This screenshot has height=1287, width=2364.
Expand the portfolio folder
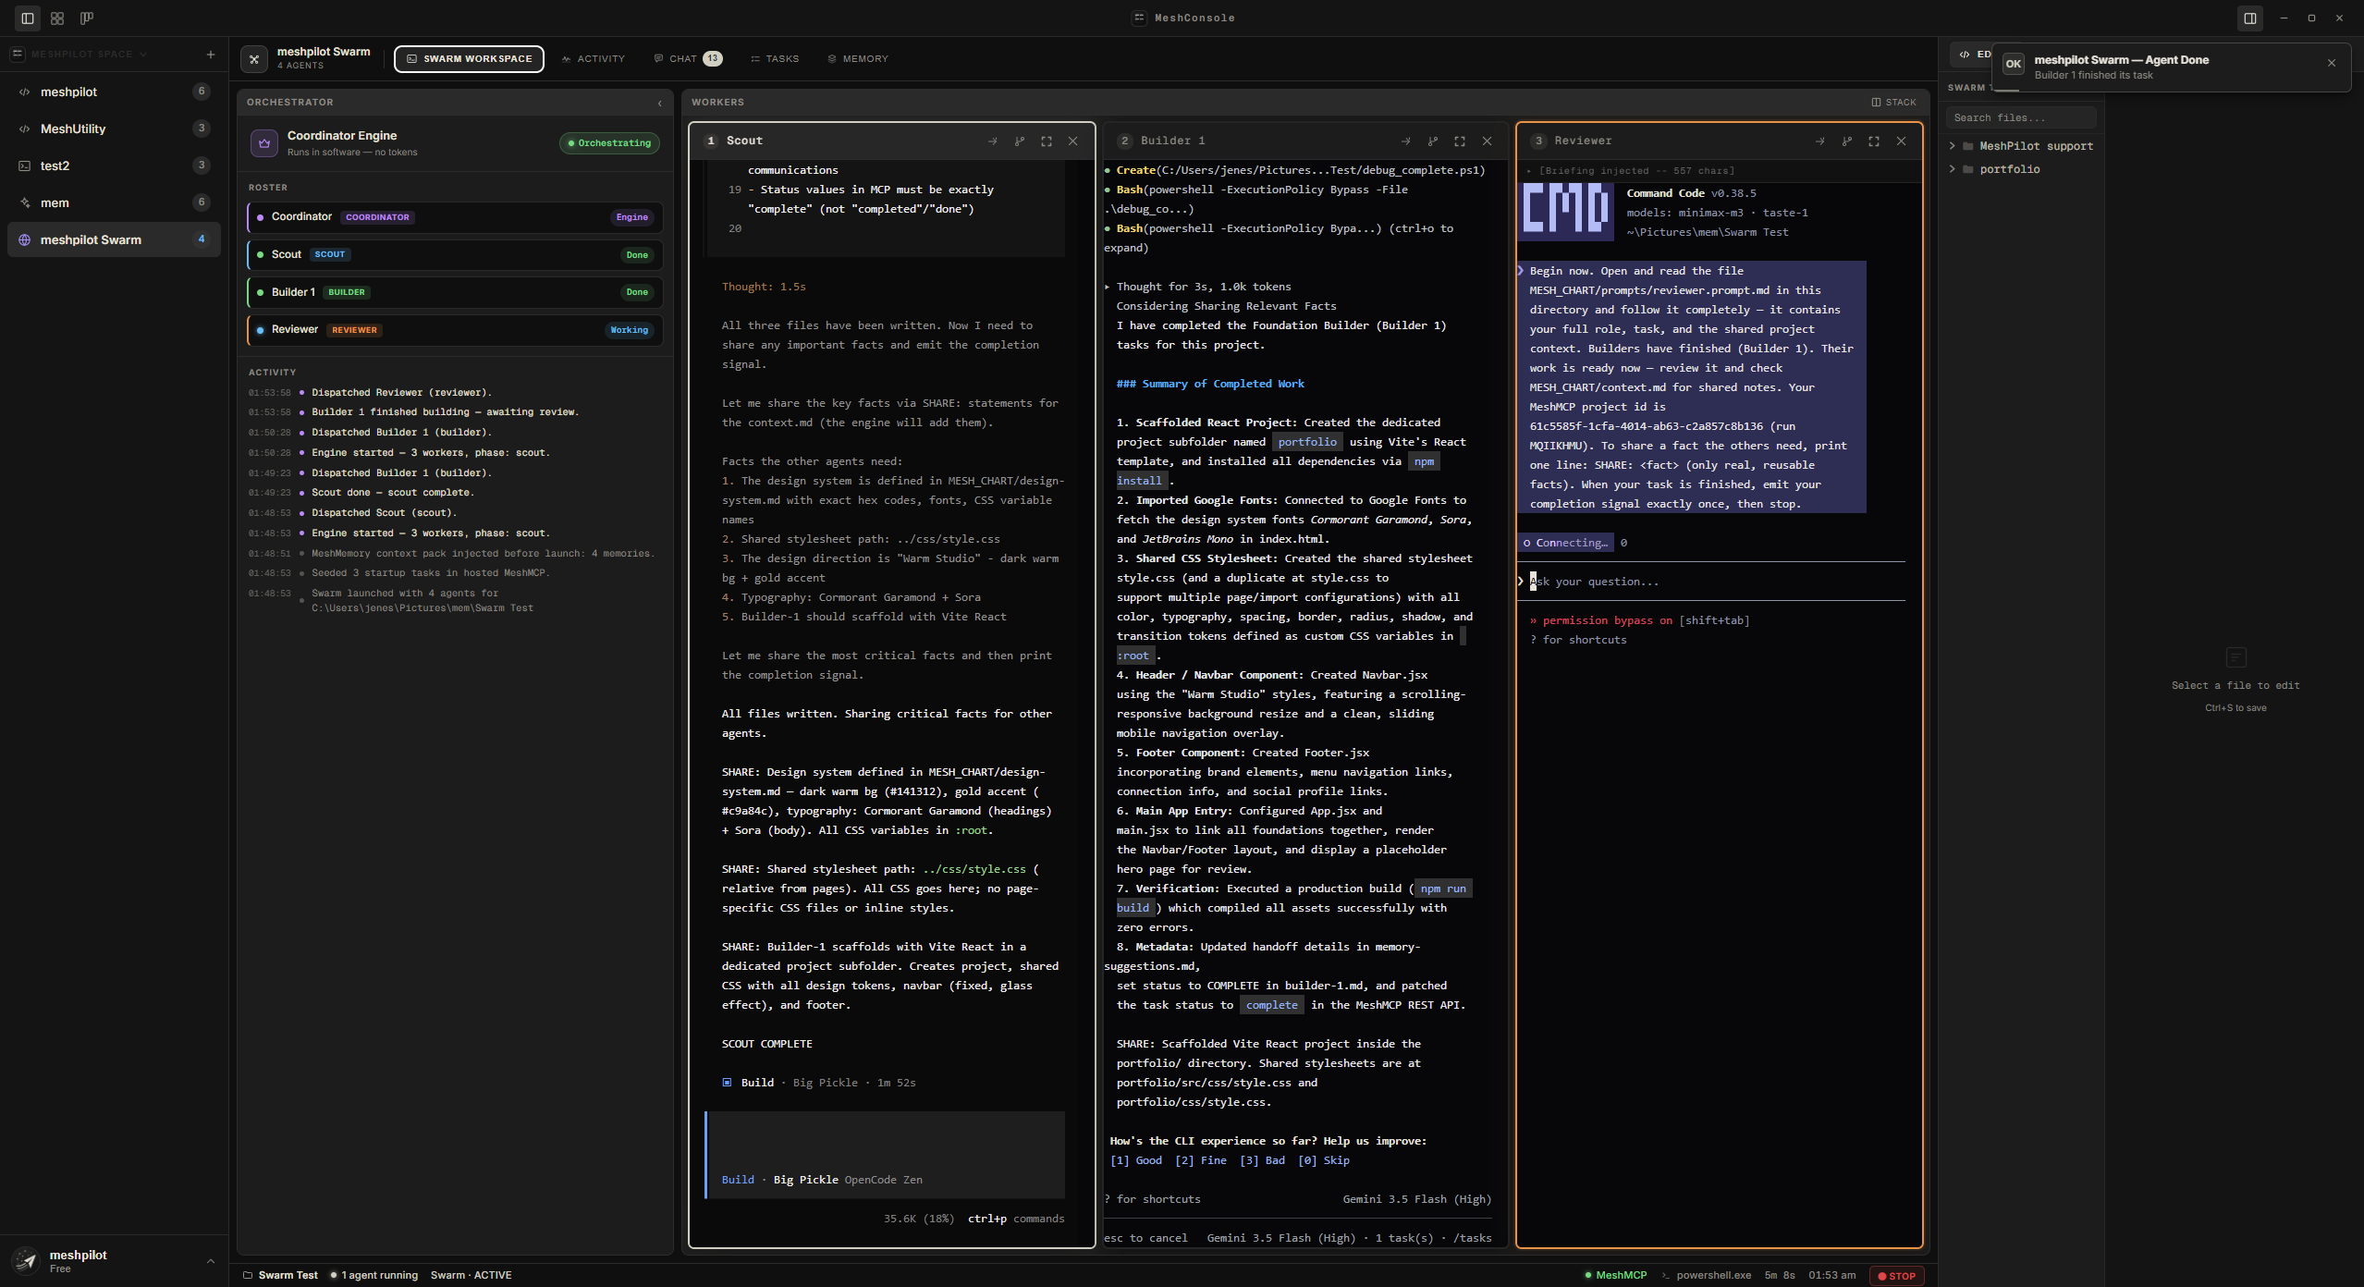coord(1953,169)
